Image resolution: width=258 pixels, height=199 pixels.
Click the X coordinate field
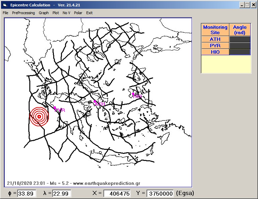(117, 194)
